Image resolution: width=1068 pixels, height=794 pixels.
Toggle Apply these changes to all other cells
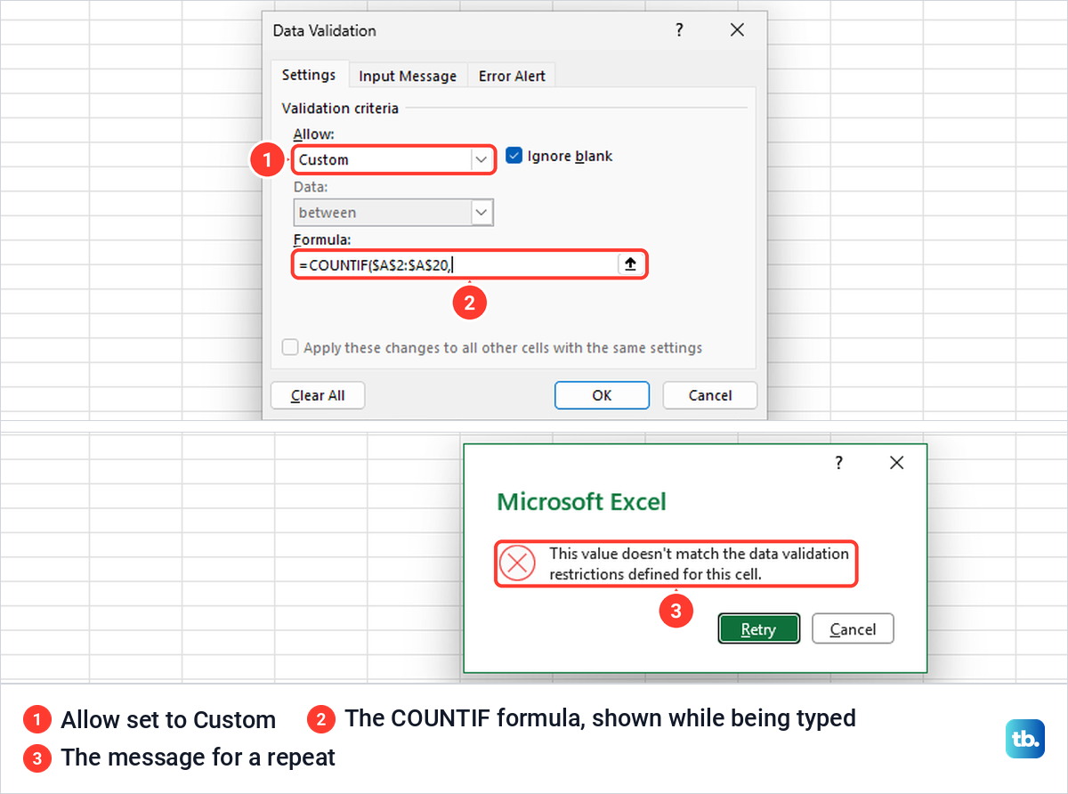click(290, 347)
